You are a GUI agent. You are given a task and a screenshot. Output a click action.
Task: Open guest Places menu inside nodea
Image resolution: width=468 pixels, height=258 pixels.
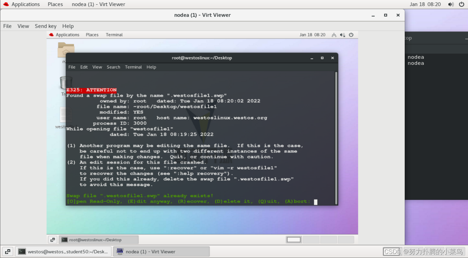(92, 35)
